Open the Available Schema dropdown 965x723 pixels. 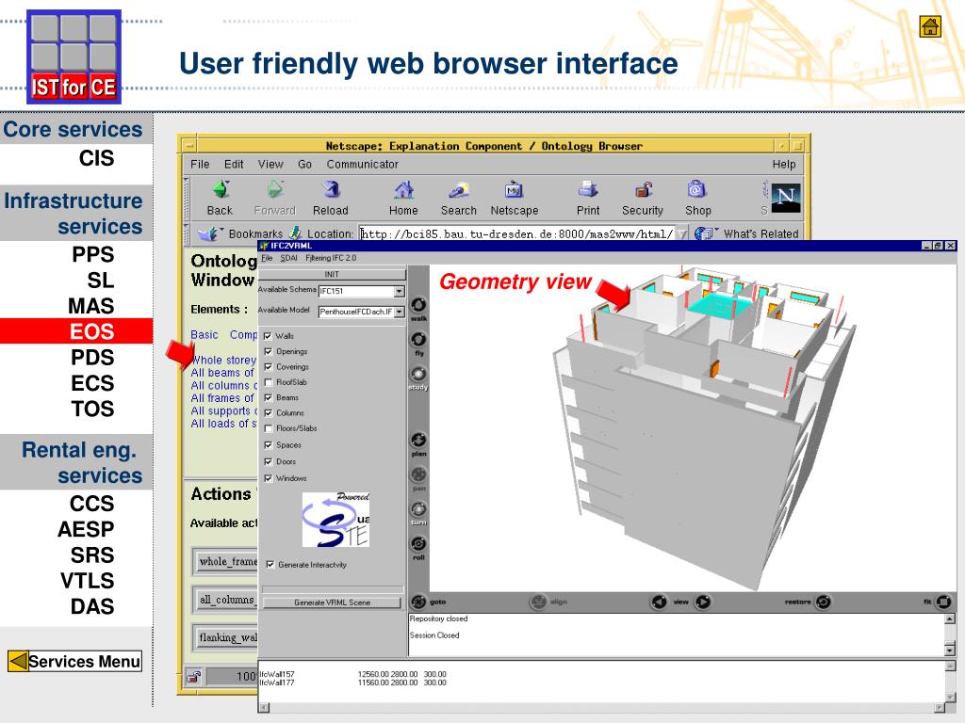400,291
